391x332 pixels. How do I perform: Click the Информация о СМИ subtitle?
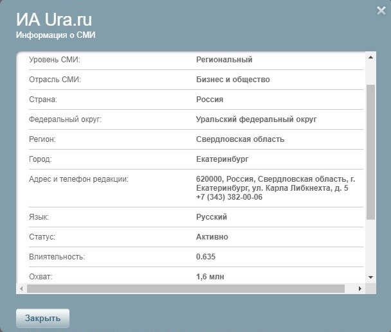pos(55,35)
